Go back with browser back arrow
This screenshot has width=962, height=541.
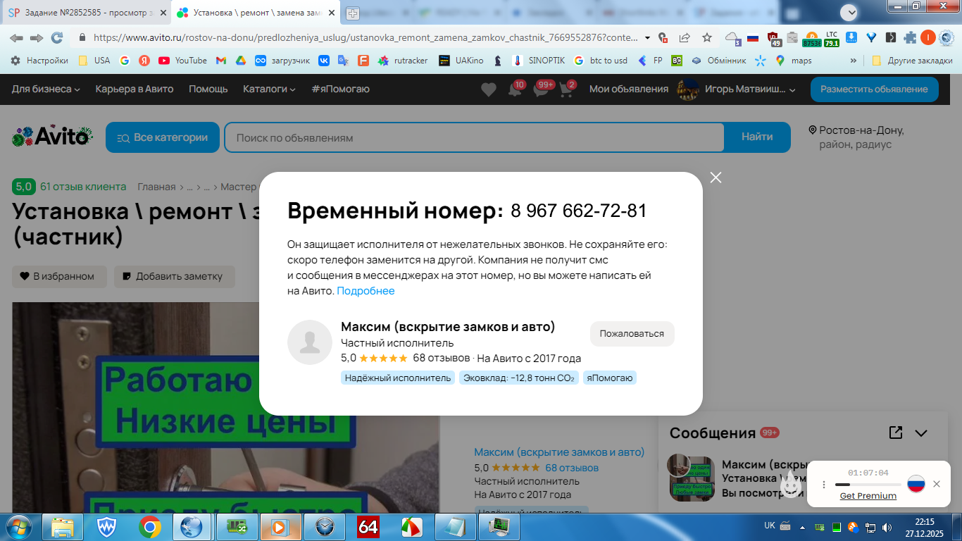point(16,37)
